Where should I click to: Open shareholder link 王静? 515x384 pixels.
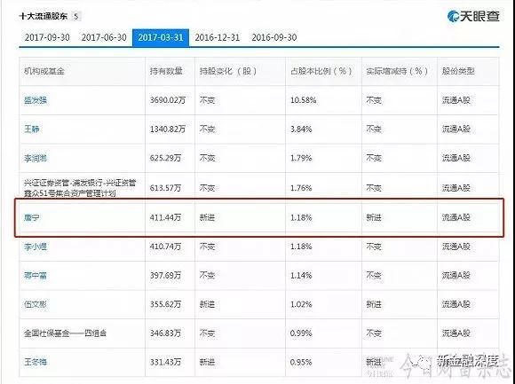[x=32, y=129]
